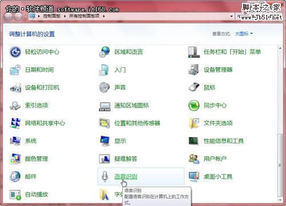The image size is (286, 206).
Task: Open the 大图标 view mode dropdown
Action: coord(244,34)
